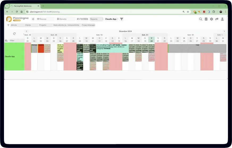Image resolution: width=232 pixels, height=148 pixels.
Task: Go to previous month with left chevron
Action: [x=27, y=31]
